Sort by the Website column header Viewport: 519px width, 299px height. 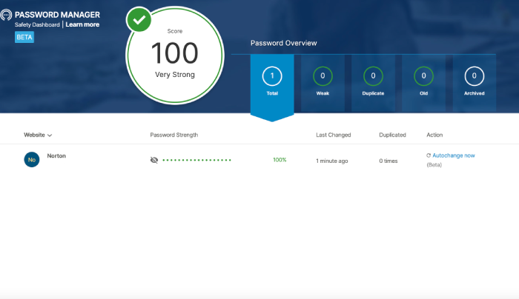pos(38,135)
